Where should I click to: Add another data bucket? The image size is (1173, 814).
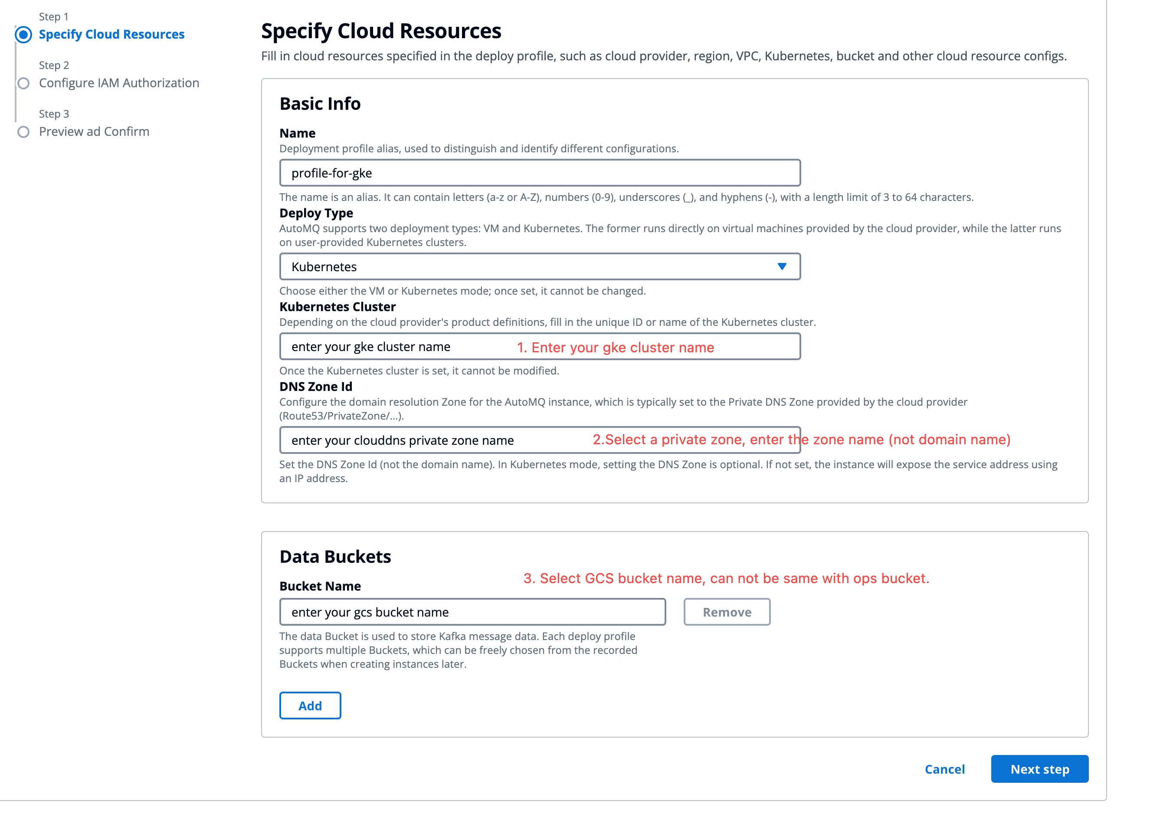click(x=310, y=706)
